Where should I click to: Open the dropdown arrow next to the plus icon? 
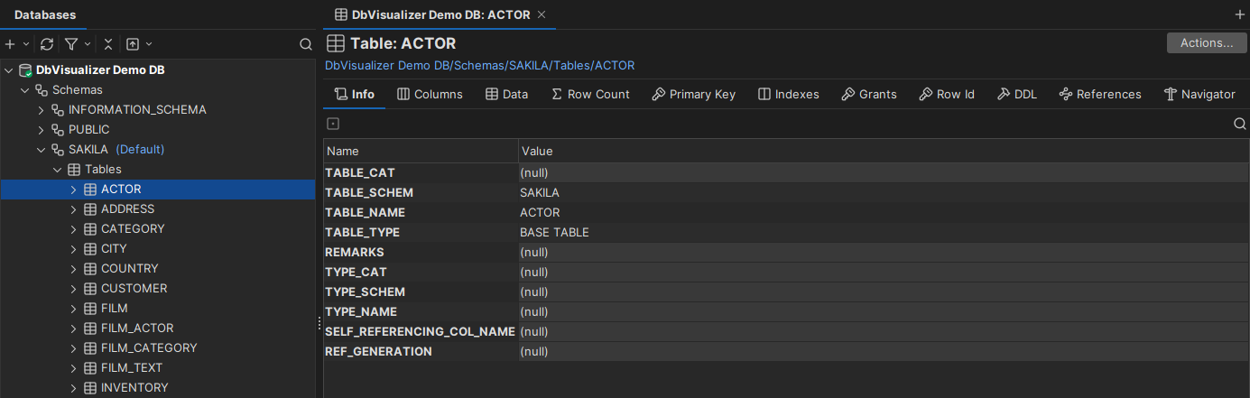point(26,43)
